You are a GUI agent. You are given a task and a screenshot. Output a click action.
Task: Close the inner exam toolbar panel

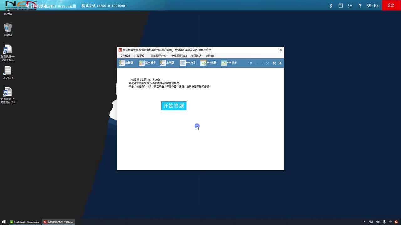point(268,63)
